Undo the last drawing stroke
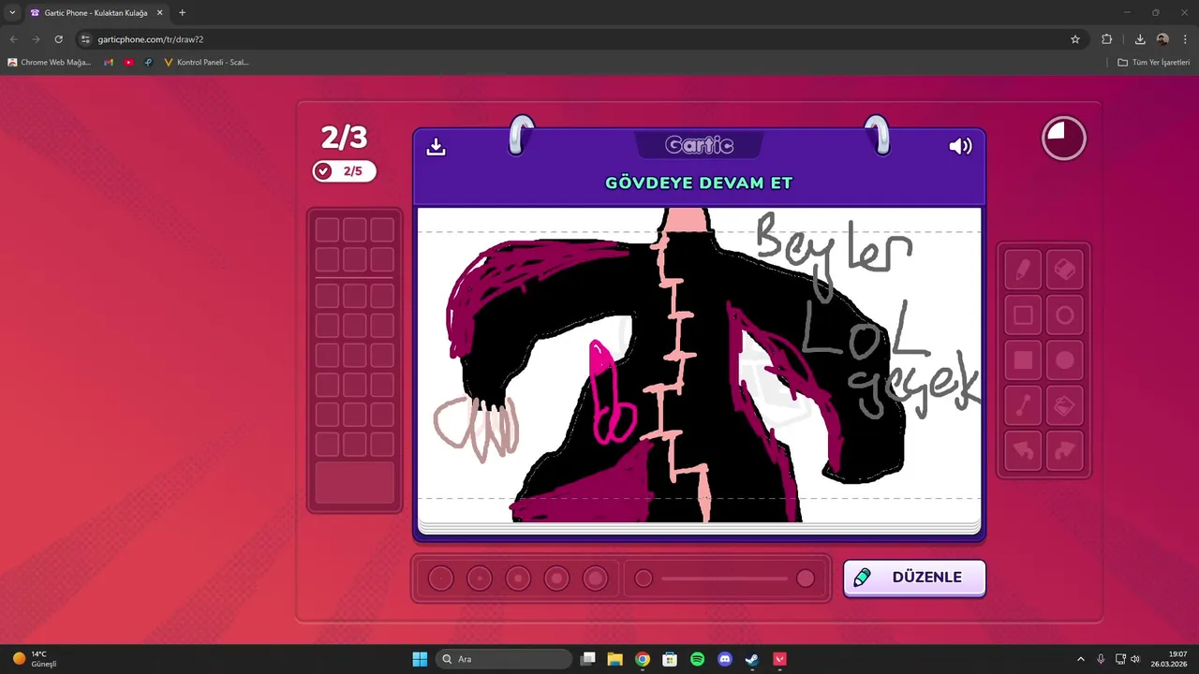This screenshot has width=1199, height=674. [1023, 451]
